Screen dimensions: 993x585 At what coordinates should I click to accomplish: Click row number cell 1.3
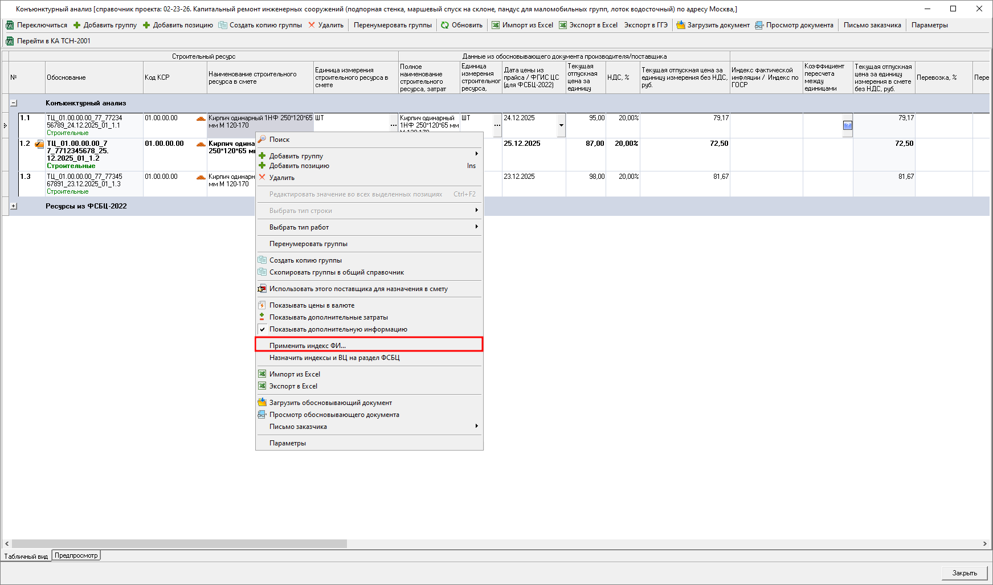32,184
